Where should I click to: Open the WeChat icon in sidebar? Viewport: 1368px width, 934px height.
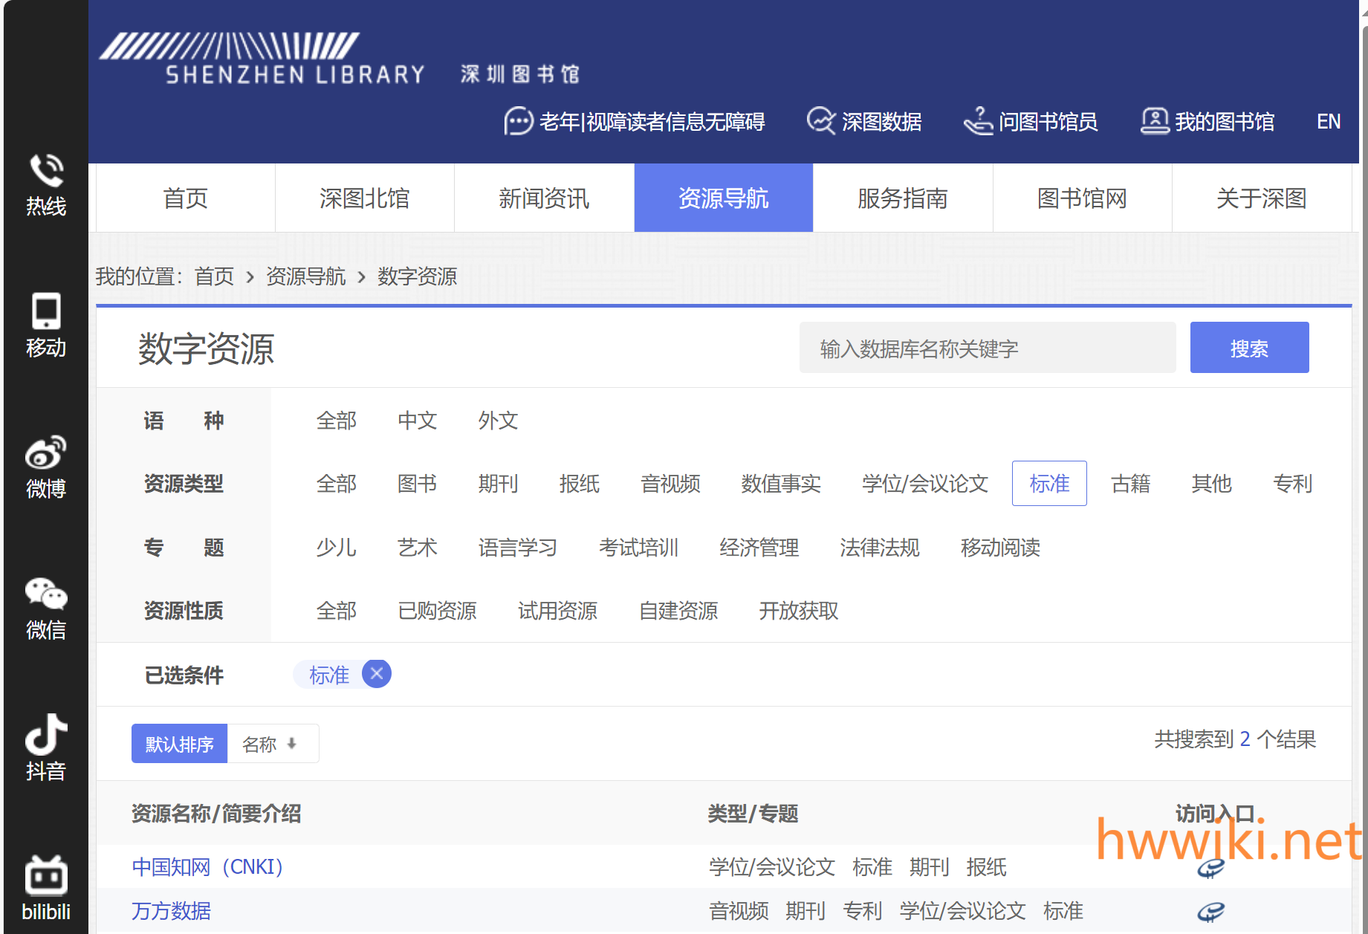pos(46,594)
